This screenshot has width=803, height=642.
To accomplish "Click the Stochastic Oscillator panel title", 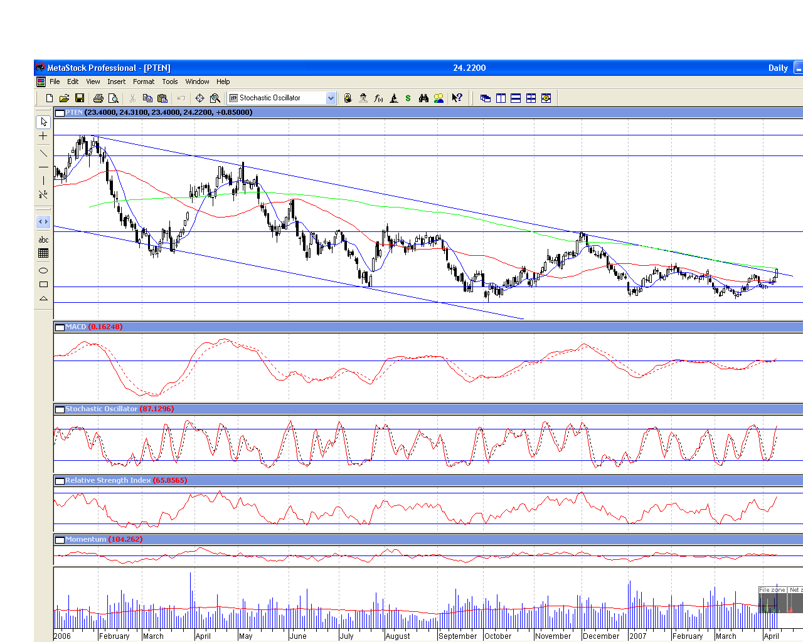I will click(x=101, y=409).
